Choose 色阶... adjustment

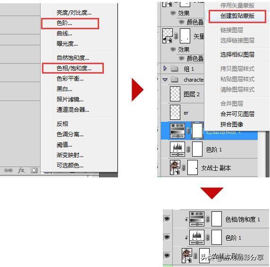(x=64, y=23)
